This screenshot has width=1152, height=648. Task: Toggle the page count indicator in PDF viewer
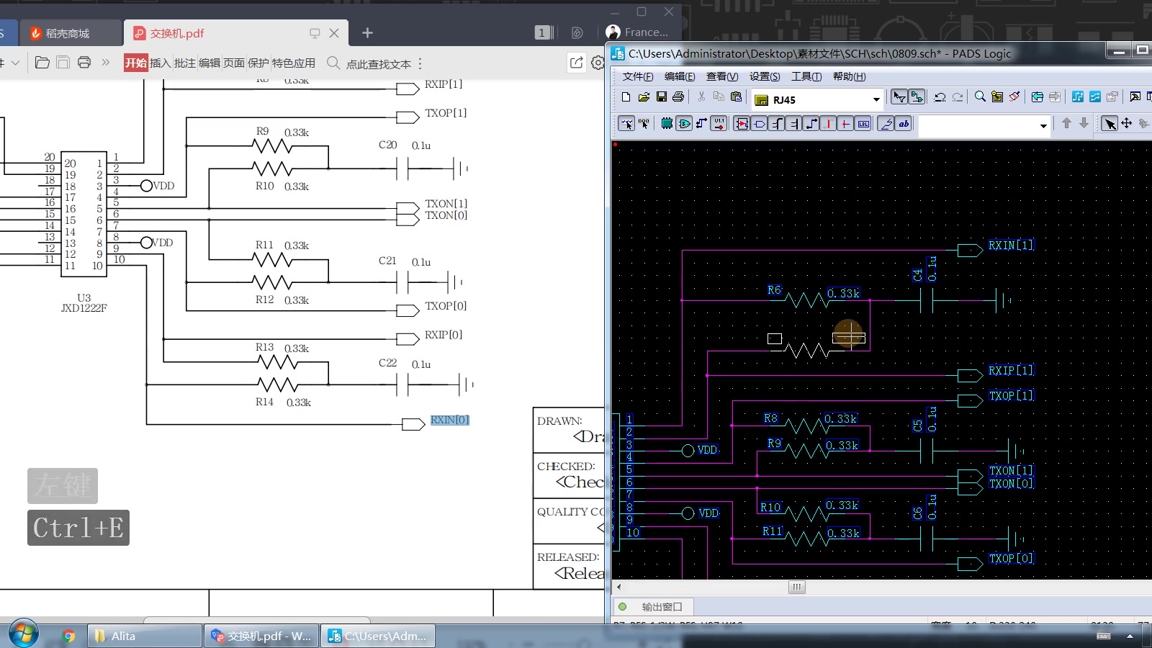(544, 32)
